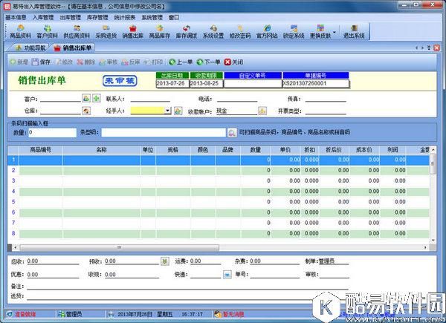This screenshot has height=323, width=446.
Task: Click the 数量 barcode quantity box
Action: tap(52, 132)
